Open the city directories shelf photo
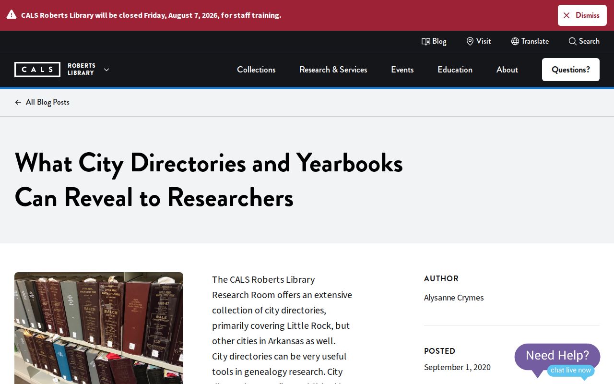This screenshot has width=614, height=384. tap(99, 328)
